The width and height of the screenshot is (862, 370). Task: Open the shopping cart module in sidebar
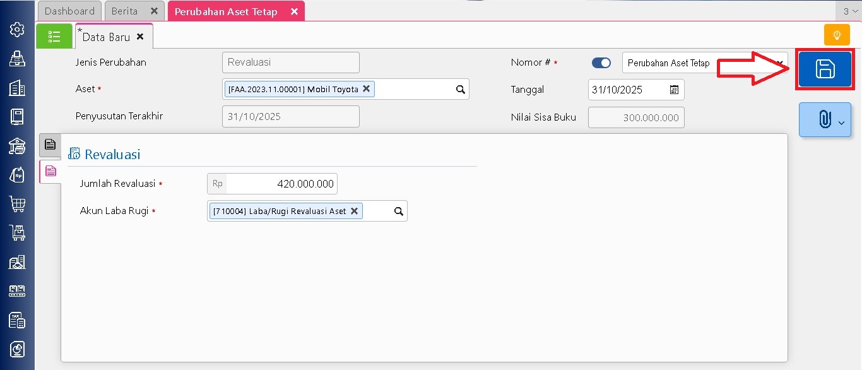pos(17,203)
